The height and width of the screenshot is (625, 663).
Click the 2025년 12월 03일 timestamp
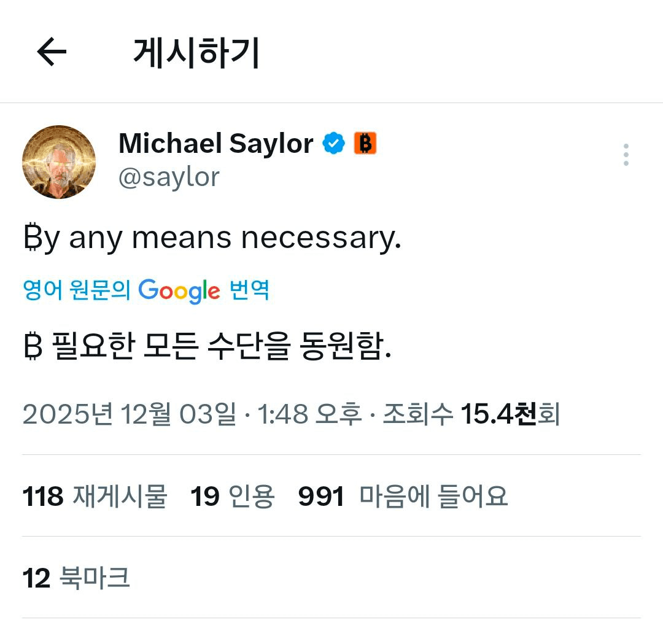click(129, 415)
